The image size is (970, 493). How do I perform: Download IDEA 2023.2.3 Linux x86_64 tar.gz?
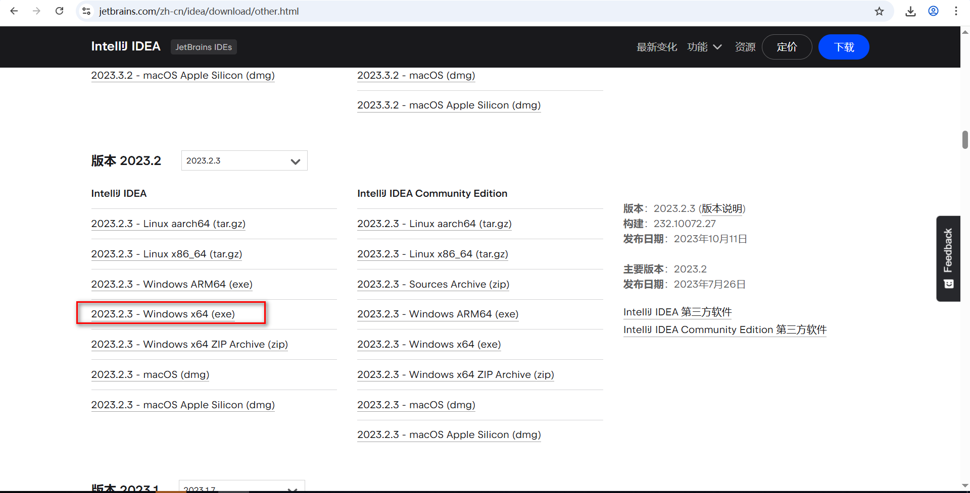click(x=167, y=254)
